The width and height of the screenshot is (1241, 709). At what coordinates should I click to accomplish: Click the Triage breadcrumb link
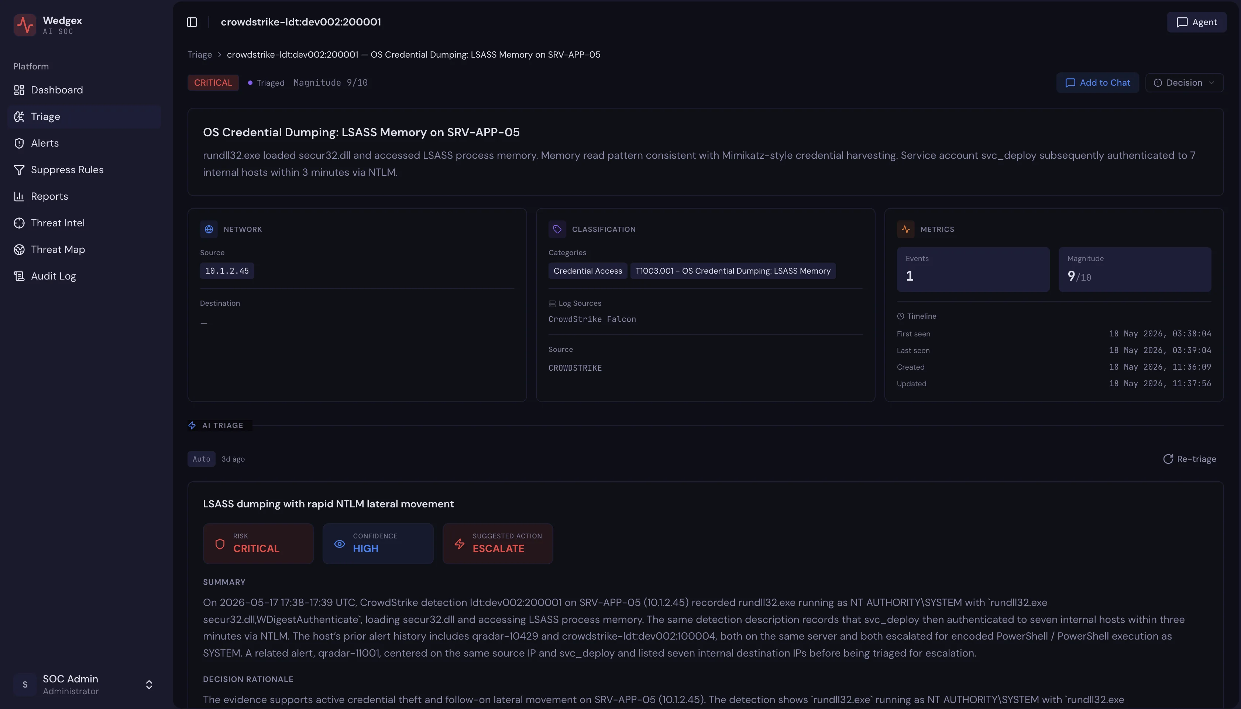pos(200,55)
